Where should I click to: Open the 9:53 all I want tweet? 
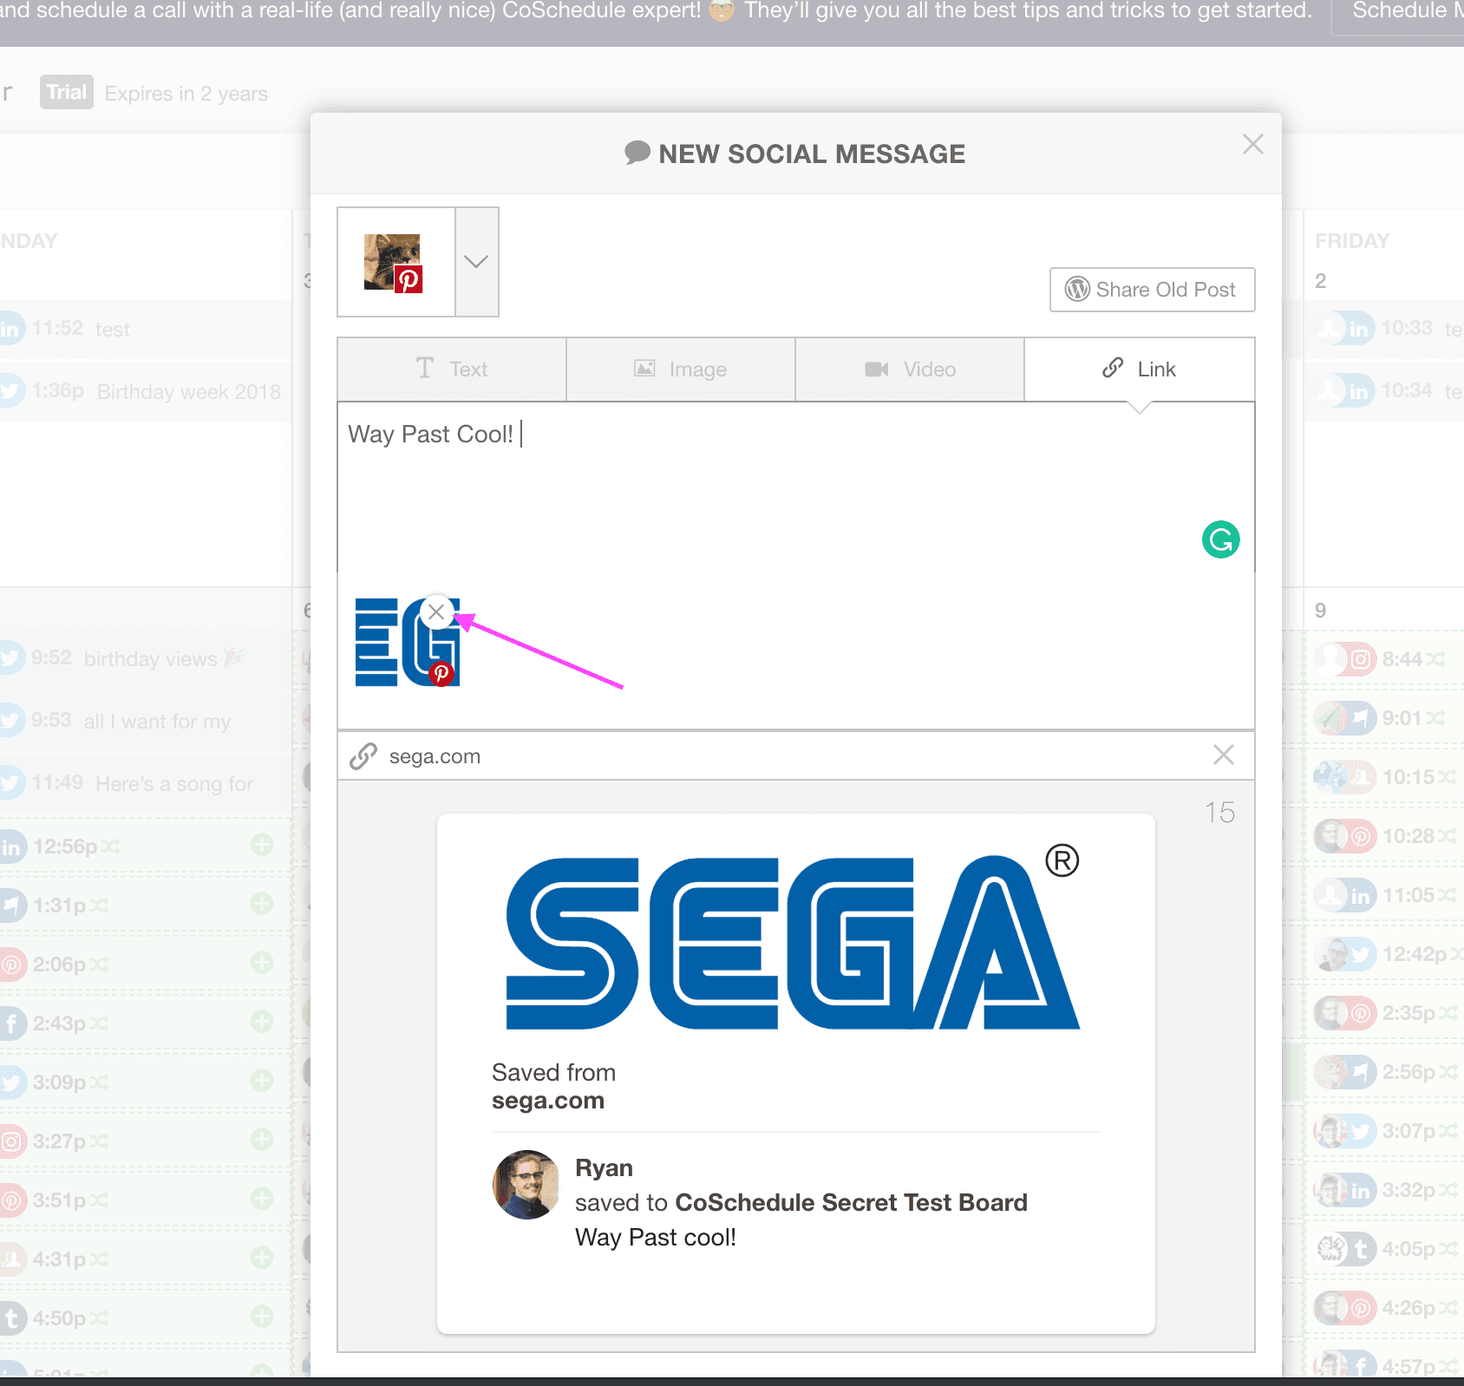pos(146,721)
